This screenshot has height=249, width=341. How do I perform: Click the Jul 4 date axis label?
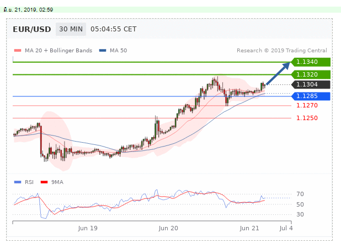pos(286,229)
